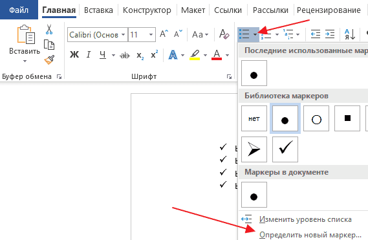Choose arrowhead bullet in library

tap(254, 149)
